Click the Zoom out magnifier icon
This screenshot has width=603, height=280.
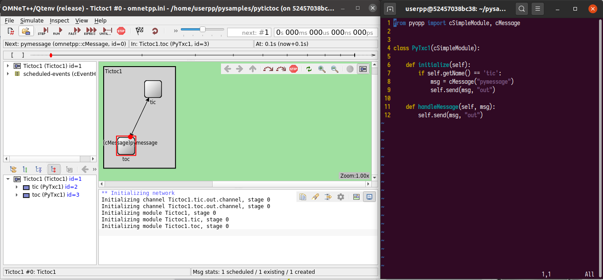tap(335, 69)
